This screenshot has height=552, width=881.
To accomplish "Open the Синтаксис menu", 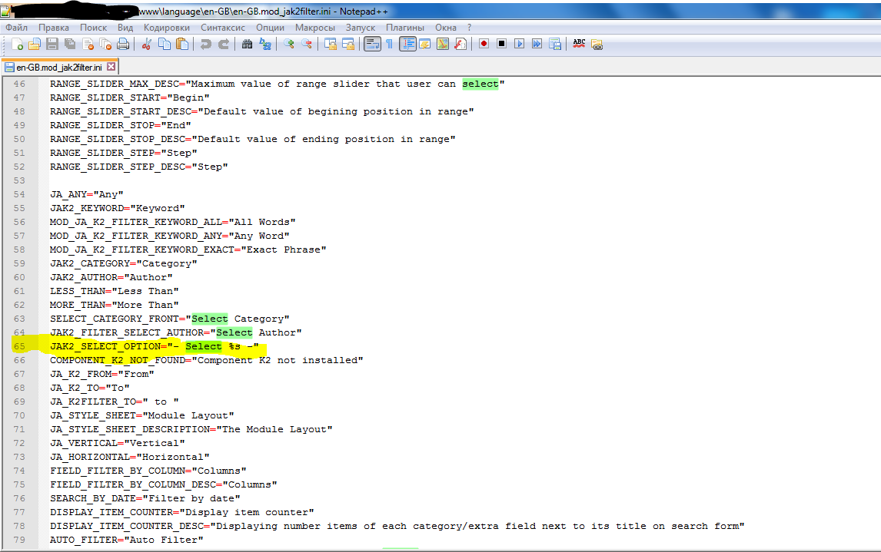I will (x=223, y=28).
